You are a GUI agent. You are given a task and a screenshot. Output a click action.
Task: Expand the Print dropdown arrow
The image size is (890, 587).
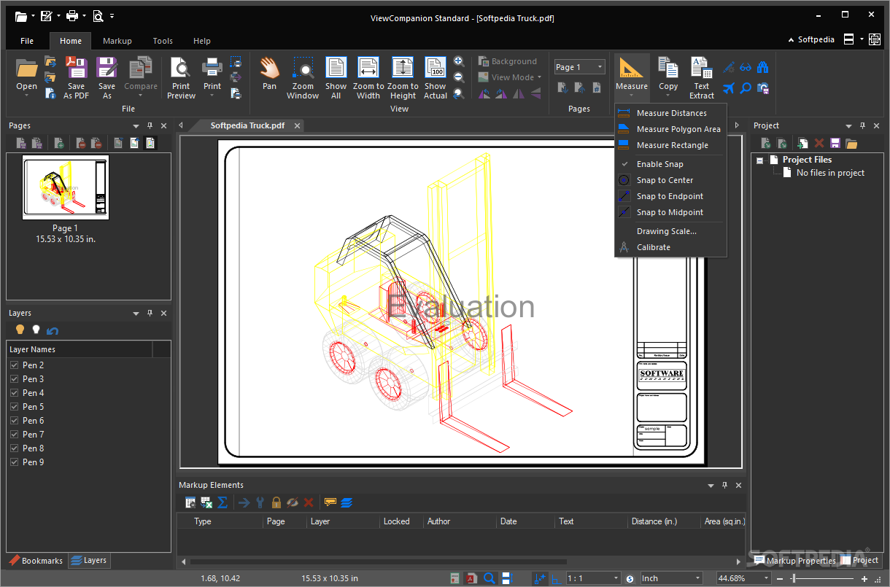click(x=212, y=96)
